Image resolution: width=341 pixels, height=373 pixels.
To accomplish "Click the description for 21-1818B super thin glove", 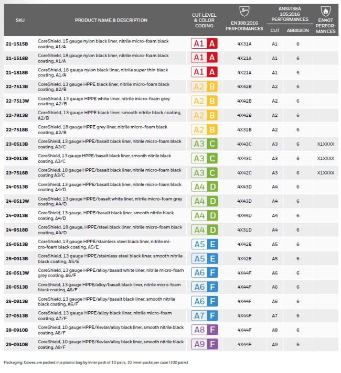I will 103,72.
